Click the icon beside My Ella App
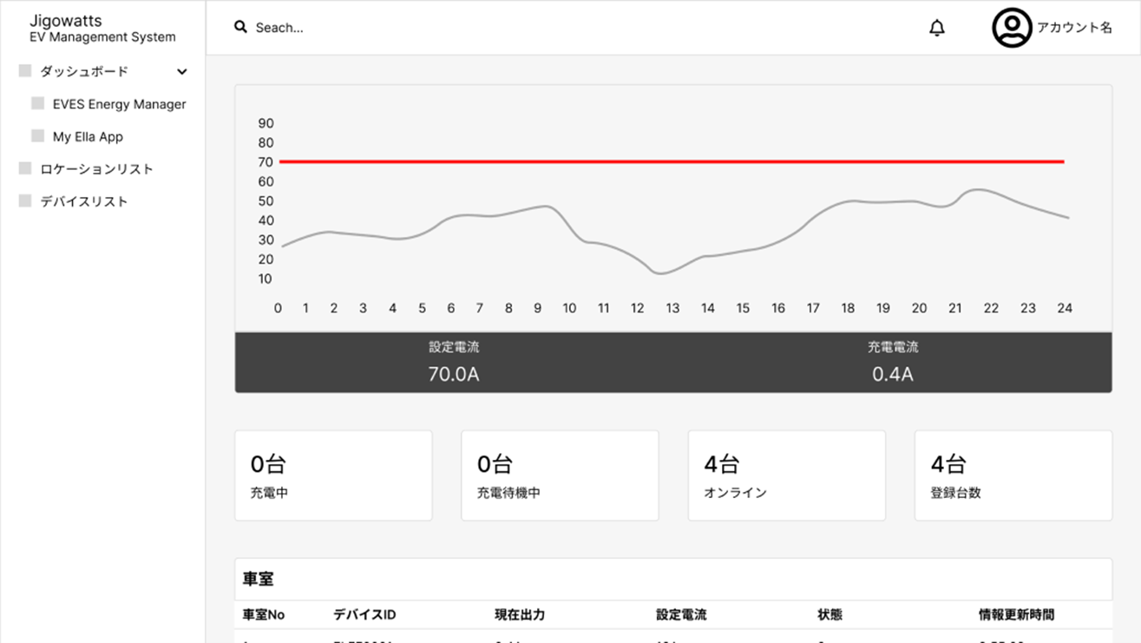 [x=38, y=136]
